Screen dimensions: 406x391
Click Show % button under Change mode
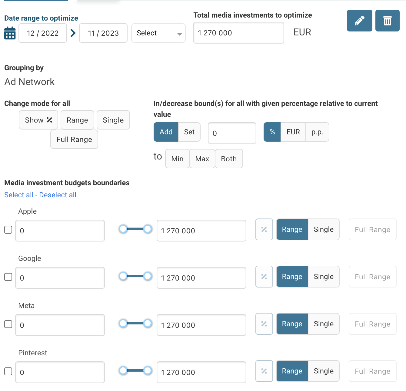pyautogui.click(x=38, y=120)
